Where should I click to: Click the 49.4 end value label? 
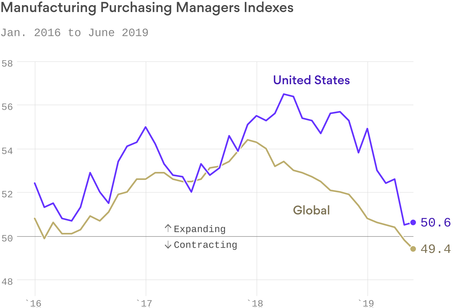(435, 249)
